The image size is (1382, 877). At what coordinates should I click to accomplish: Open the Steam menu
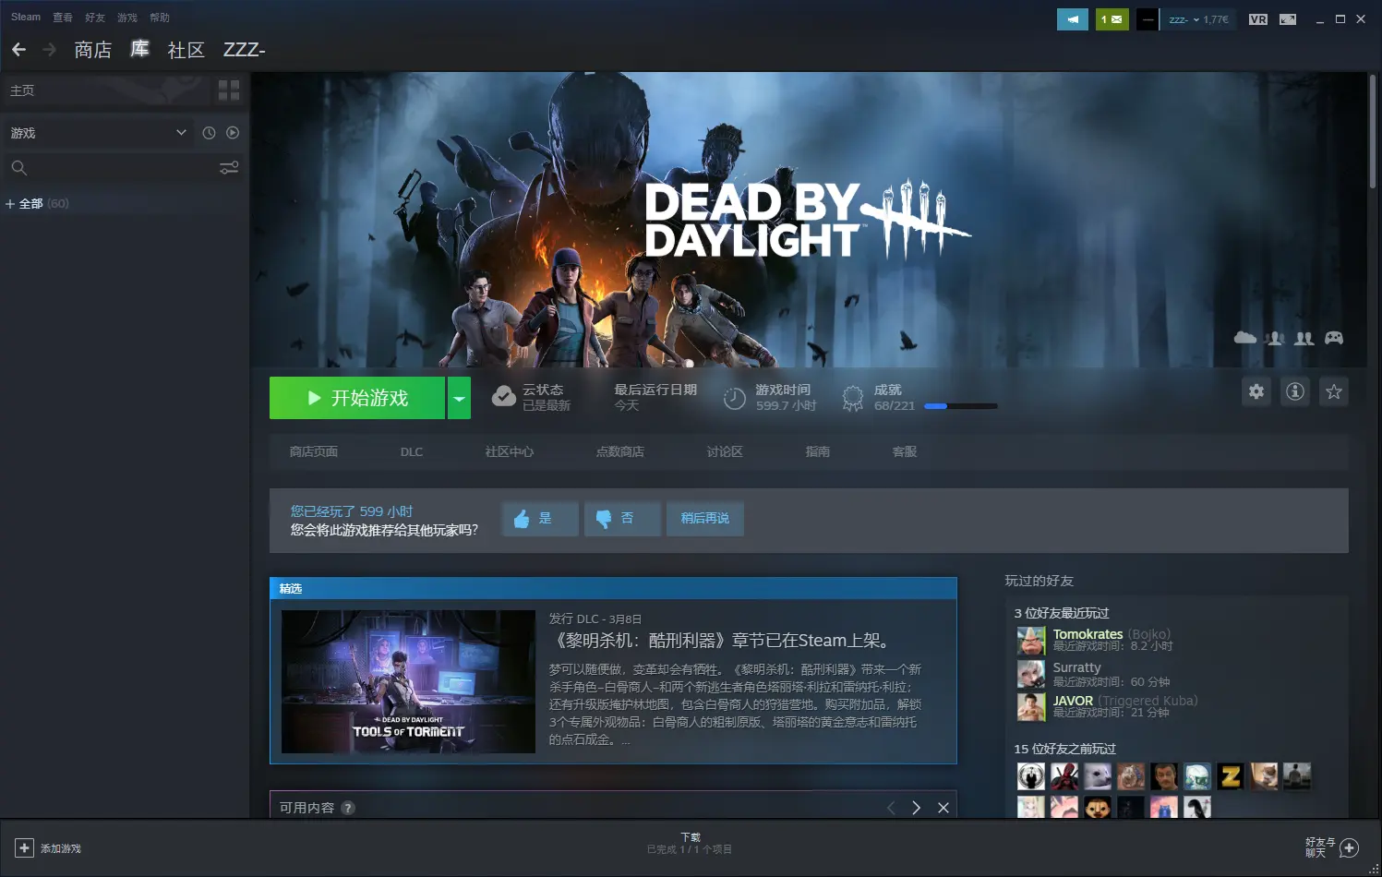pyautogui.click(x=26, y=18)
